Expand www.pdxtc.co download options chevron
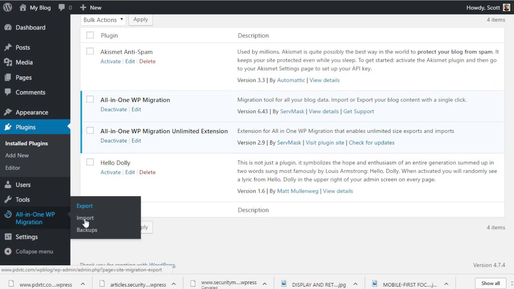Viewport: 514px width, 289px height. [83, 284]
